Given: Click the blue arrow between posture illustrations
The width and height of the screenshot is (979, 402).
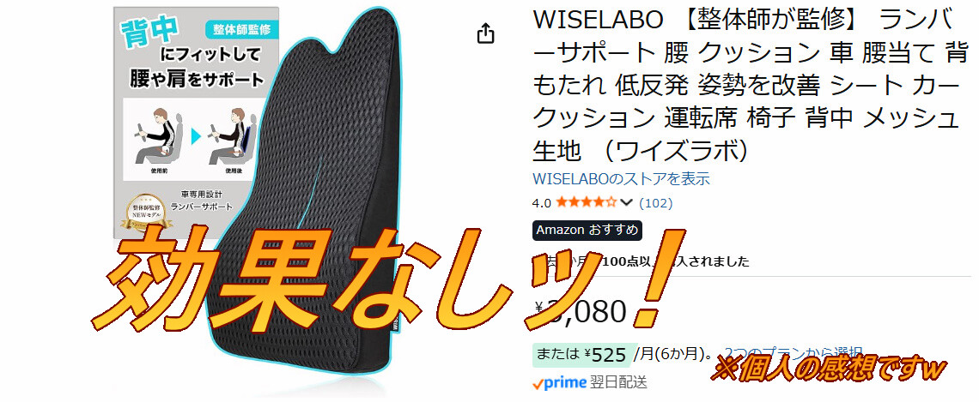Looking at the screenshot, I should coord(196,135).
